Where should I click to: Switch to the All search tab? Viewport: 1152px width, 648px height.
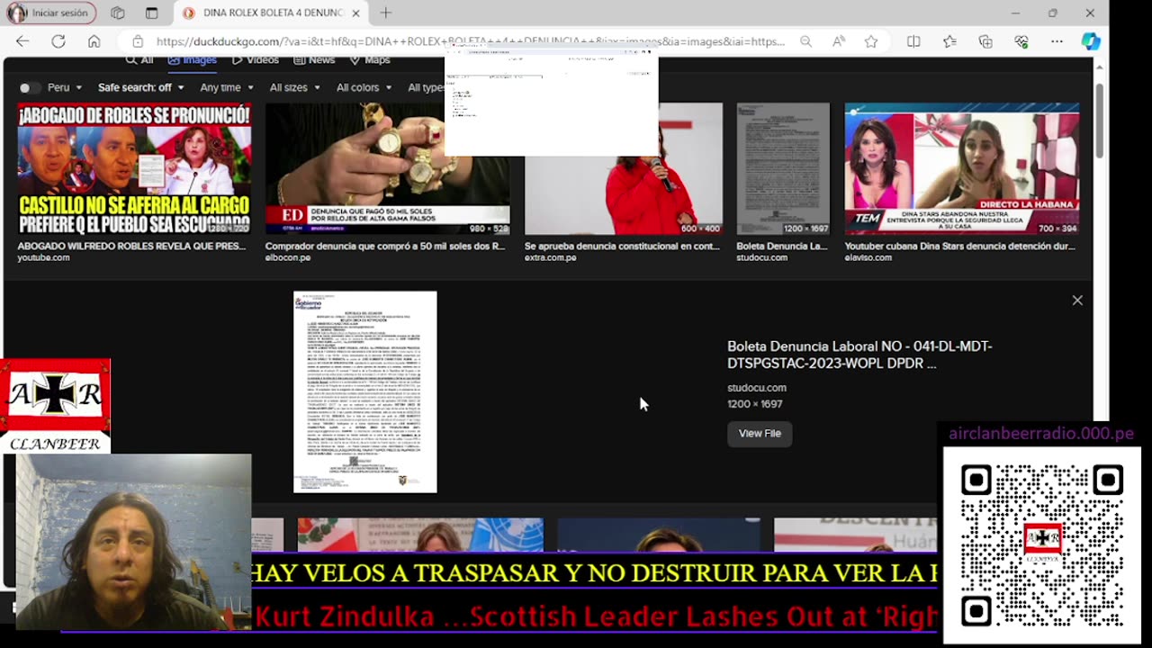(139, 60)
